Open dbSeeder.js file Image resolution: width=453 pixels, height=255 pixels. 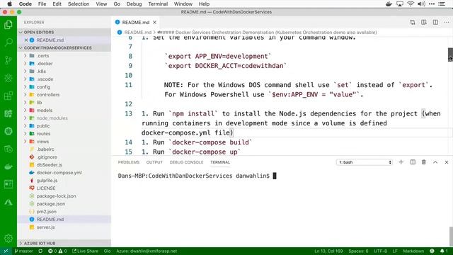point(49,165)
